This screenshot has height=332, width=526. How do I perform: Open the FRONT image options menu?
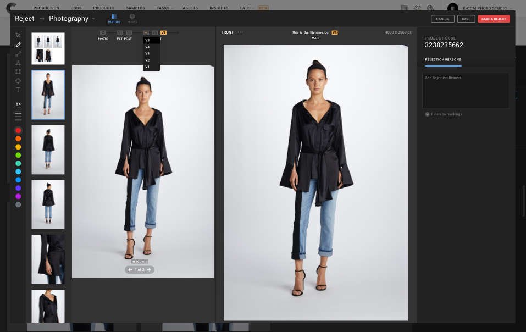tap(240, 32)
